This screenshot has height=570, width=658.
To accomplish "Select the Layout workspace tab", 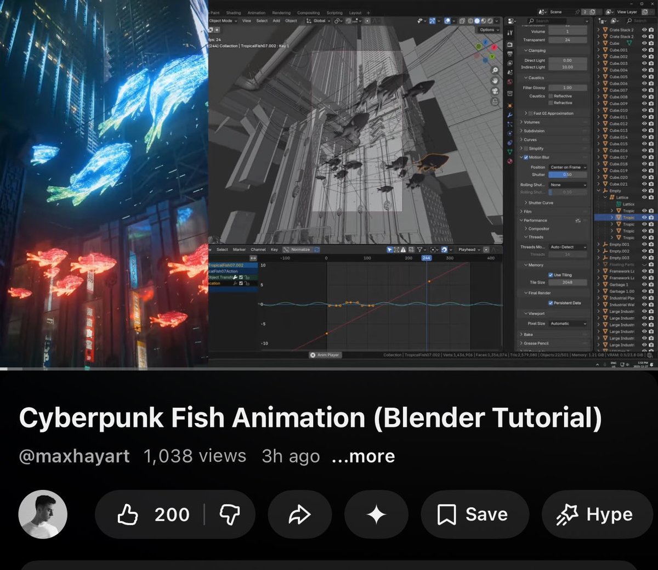I will [355, 13].
